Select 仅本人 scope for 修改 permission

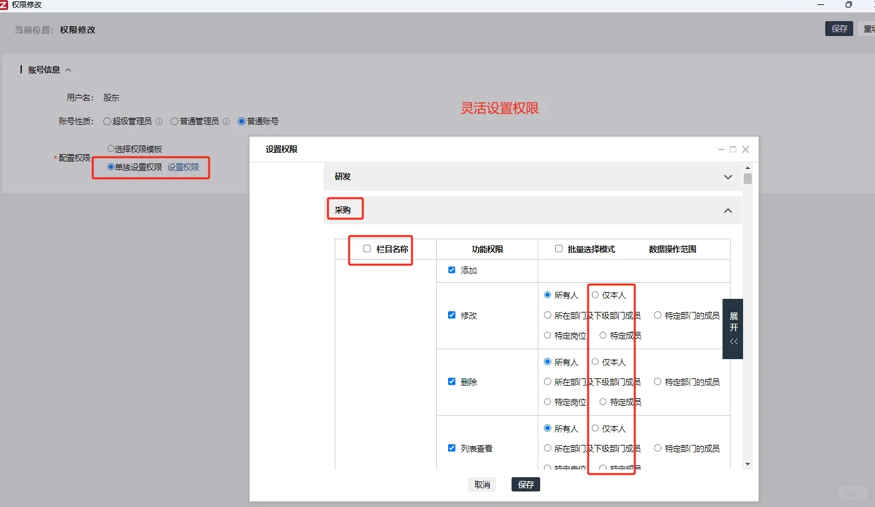(595, 295)
